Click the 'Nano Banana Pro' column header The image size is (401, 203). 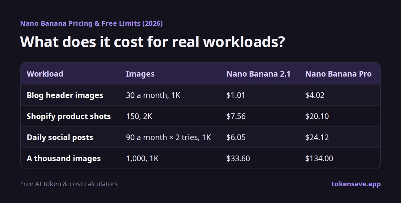338,74
